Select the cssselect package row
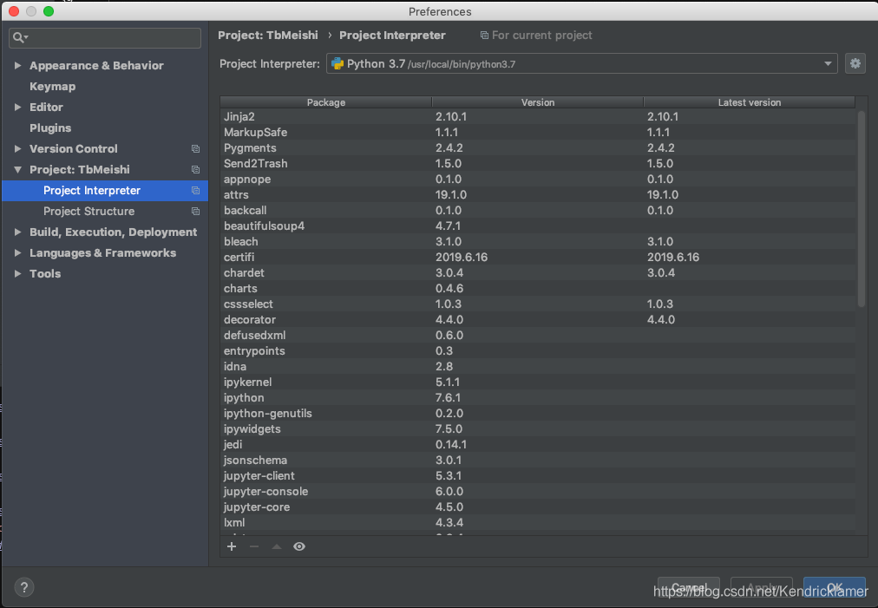This screenshot has height=608, width=878. pos(538,304)
